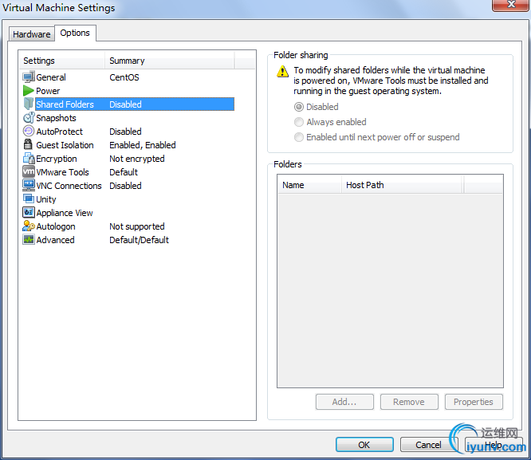
Task: Click the Name column header in Folders
Action: [x=309, y=185]
